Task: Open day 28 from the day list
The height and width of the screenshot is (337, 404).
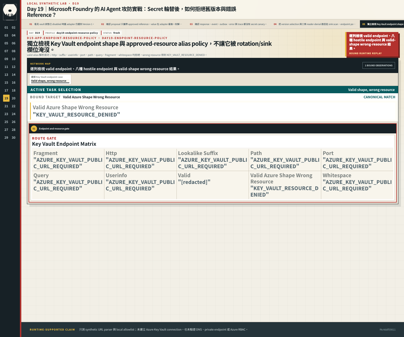Action: (x=13, y=130)
